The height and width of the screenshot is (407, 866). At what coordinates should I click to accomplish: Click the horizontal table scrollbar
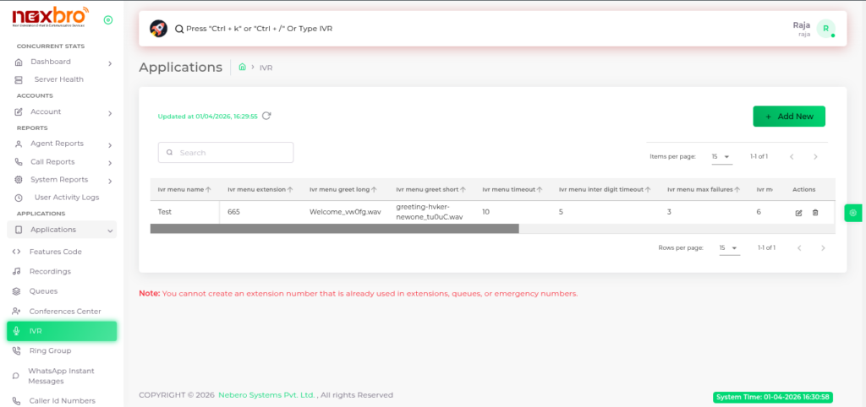[334, 229]
